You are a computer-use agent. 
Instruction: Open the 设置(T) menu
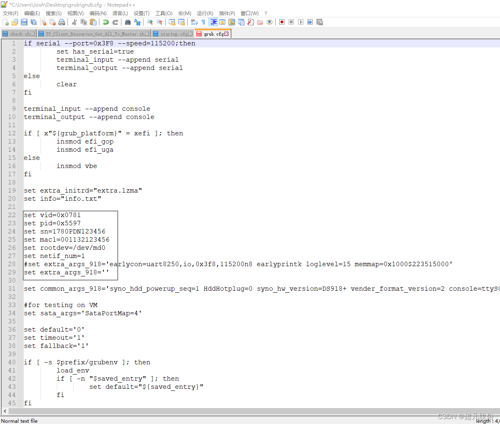[x=141, y=13]
